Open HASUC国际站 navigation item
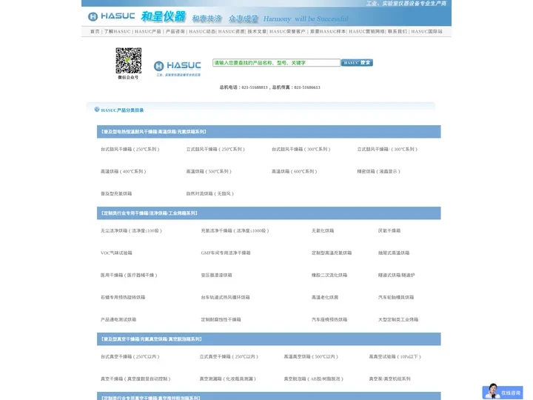 426,31
